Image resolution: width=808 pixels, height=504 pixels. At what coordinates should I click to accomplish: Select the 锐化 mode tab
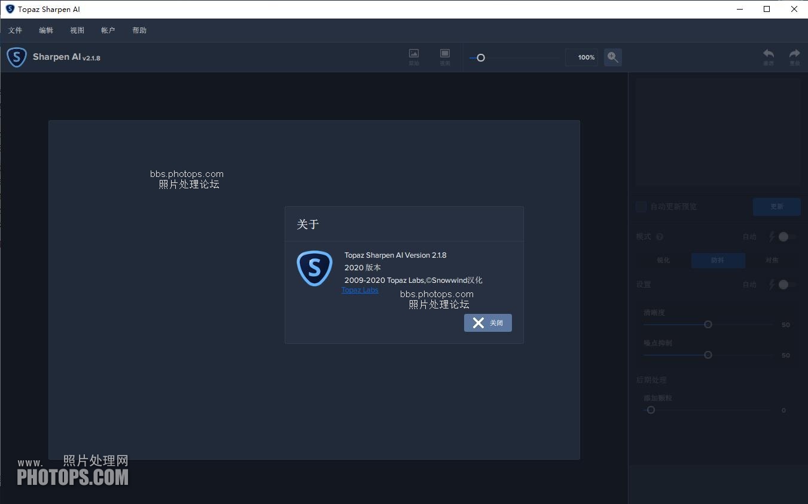[663, 260]
